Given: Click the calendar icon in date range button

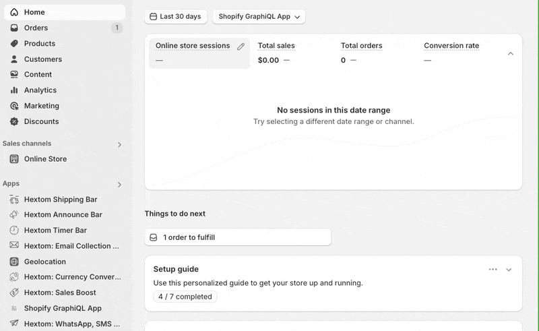Looking at the screenshot, I should (x=154, y=16).
